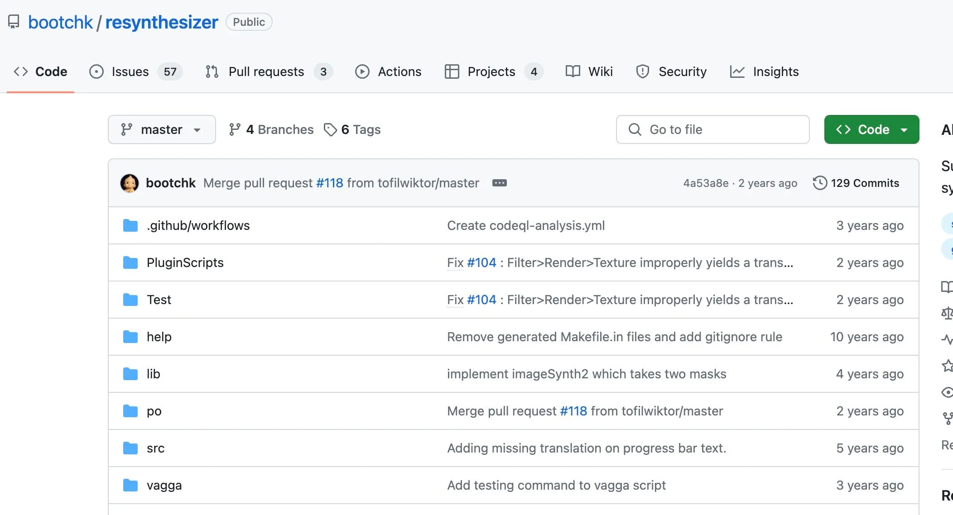
Task: Open the src folder
Action: tap(155, 448)
